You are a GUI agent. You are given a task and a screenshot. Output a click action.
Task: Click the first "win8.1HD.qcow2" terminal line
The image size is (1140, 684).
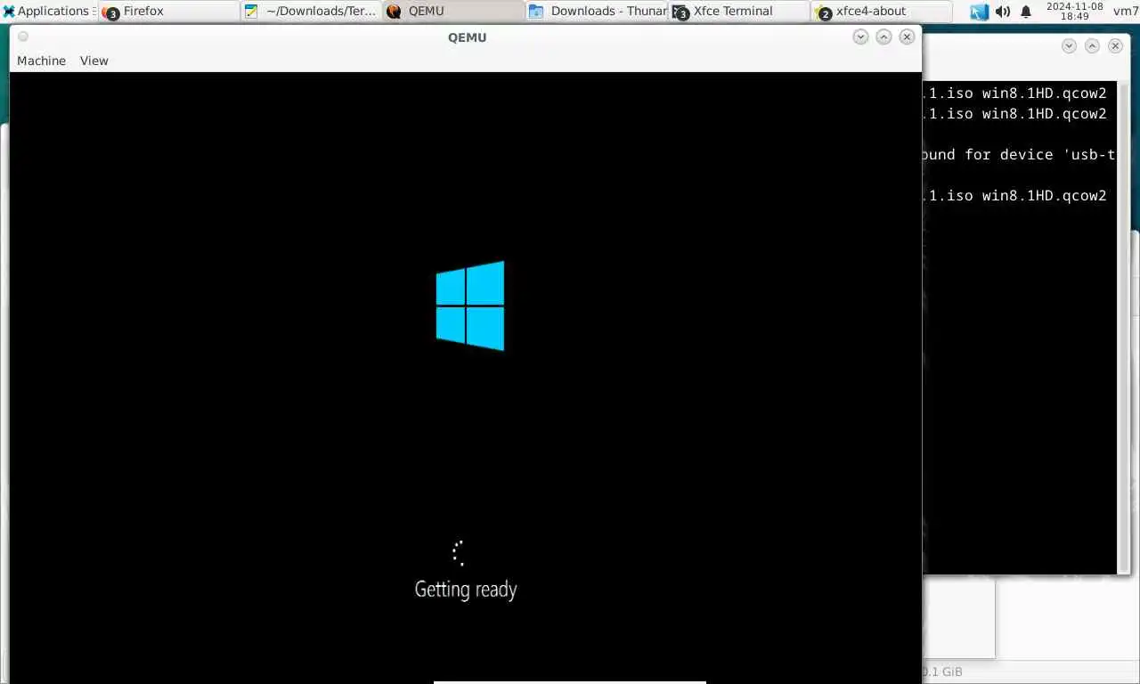point(1014,93)
